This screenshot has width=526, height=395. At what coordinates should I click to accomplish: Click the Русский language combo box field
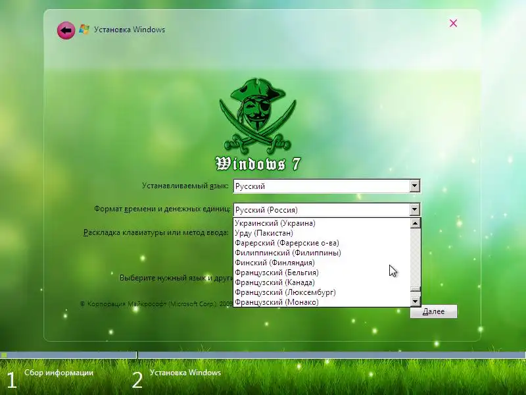click(x=326, y=186)
